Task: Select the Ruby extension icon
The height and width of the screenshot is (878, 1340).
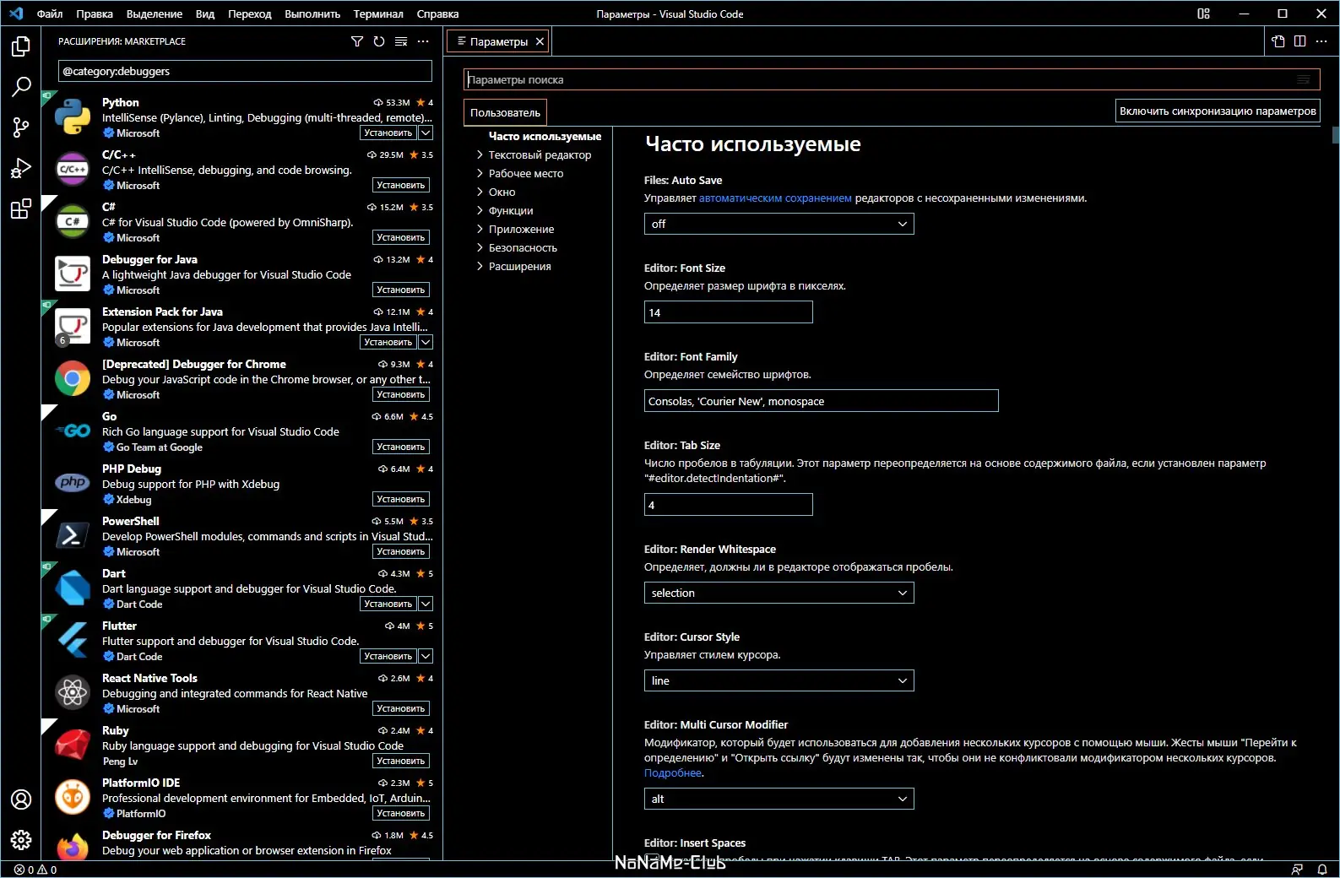Action: [73, 745]
